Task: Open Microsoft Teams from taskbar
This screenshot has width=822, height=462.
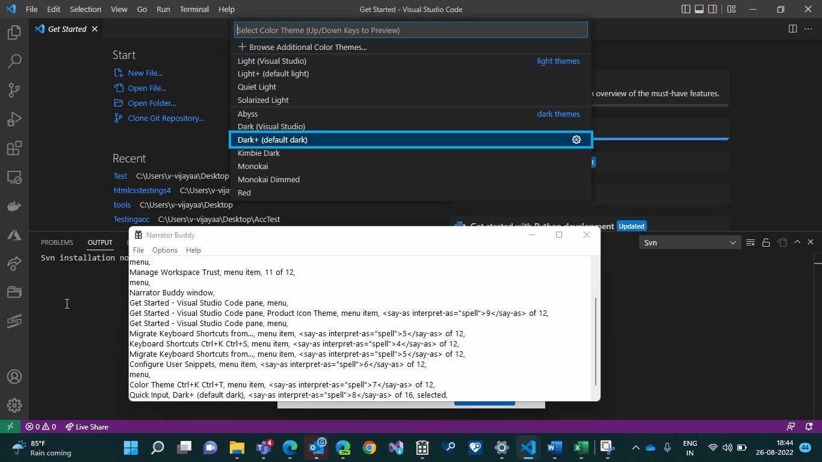Action: coord(264,448)
